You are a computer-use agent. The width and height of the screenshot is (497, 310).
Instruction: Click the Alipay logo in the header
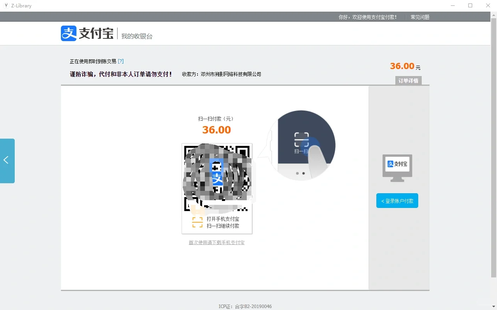coord(87,33)
